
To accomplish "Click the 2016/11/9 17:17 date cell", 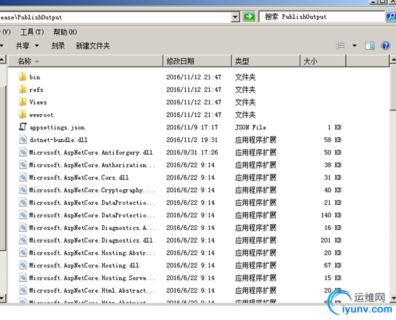I will tap(192, 127).
